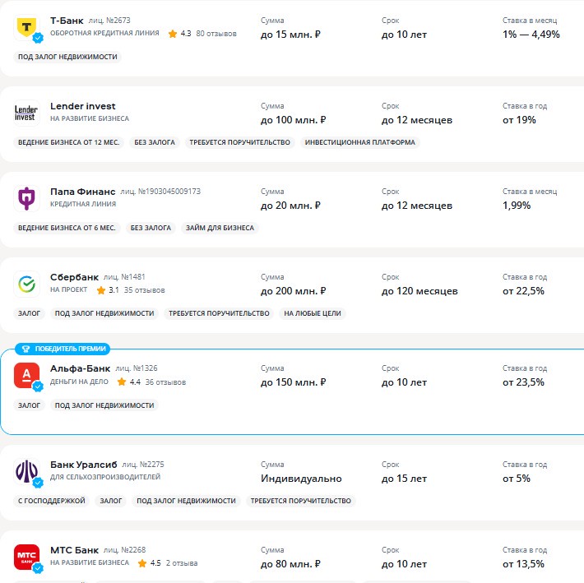The image size is (584, 583).
Task: Click the trophy icon in Победитель премии badge
Action: [x=25, y=349]
